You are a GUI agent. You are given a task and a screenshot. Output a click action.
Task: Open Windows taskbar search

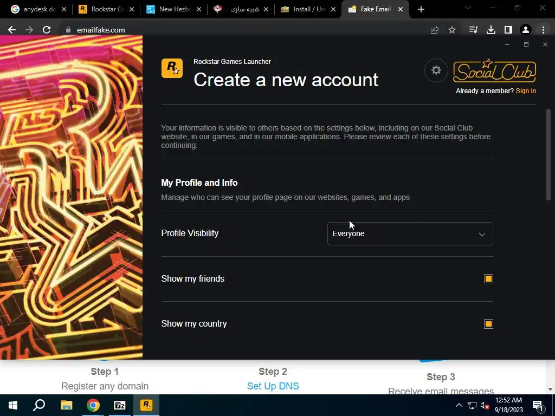point(39,405)
